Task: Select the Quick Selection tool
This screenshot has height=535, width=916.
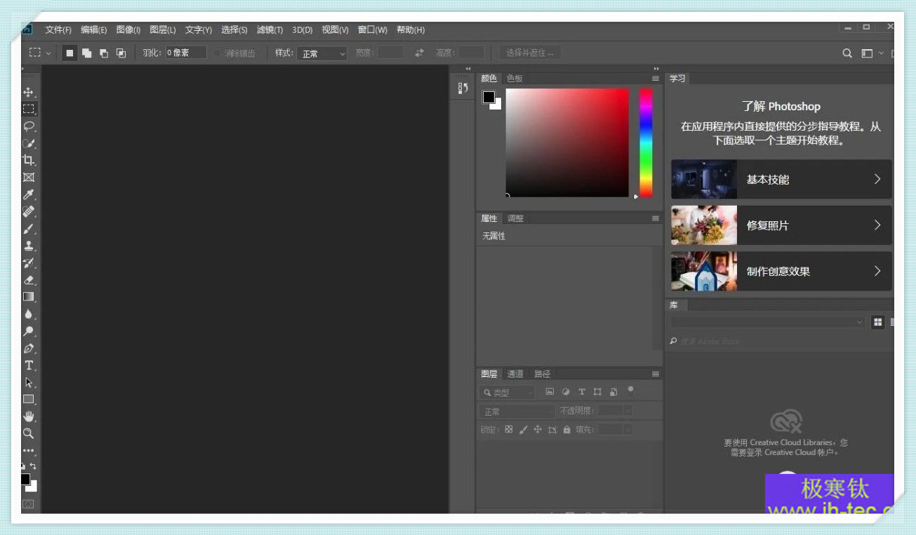Action: 29,143
